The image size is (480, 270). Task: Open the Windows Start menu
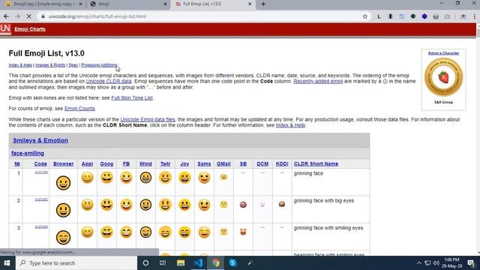point(7,263)
